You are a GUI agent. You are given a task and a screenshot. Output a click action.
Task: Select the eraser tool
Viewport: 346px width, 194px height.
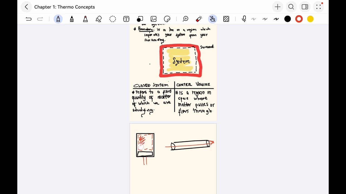(99, 19)
